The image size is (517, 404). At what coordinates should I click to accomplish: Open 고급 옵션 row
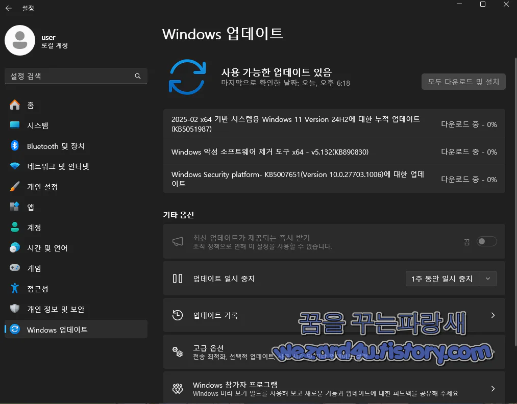tap(334, 352)
